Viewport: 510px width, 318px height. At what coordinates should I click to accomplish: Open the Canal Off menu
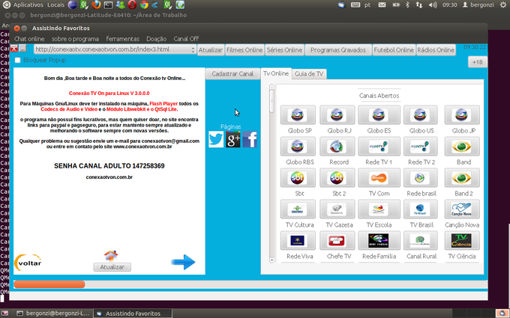coord(186,39)
